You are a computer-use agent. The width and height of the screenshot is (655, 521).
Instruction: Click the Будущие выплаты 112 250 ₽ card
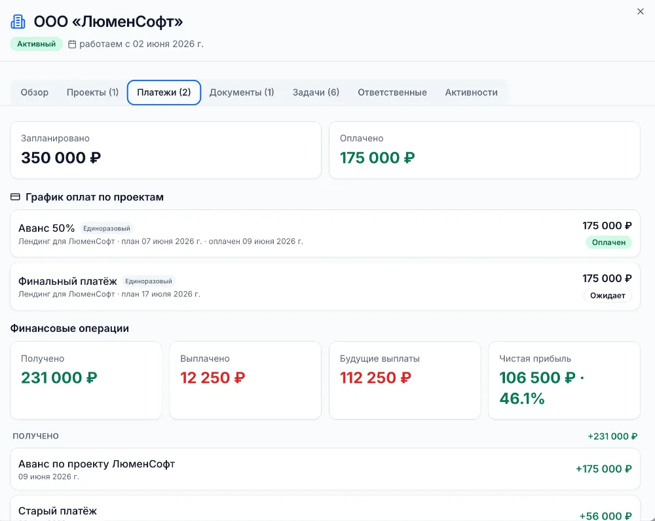[405, 380]
